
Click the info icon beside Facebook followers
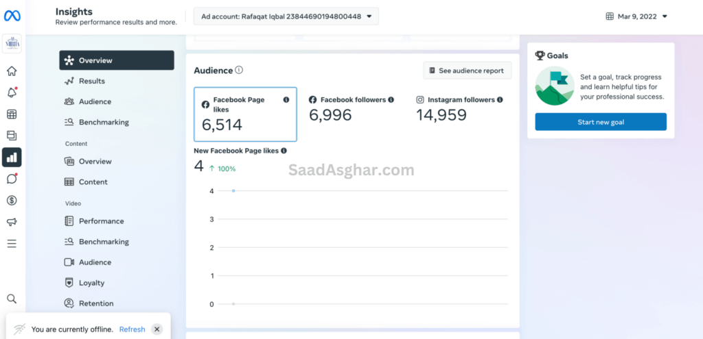click(391, 100)
